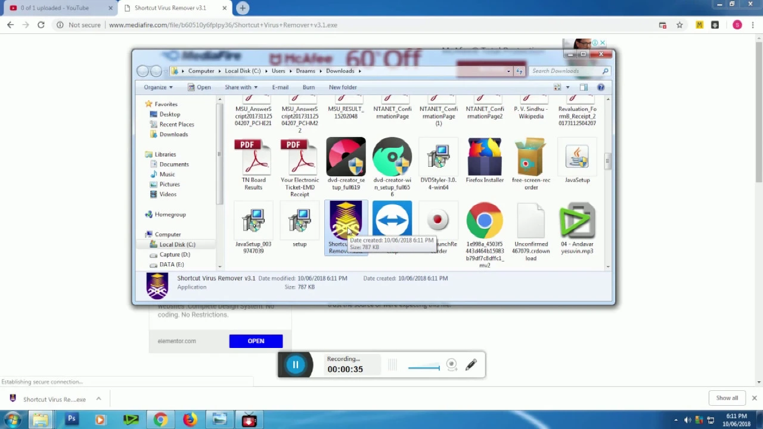
Task: Click Users in the address breadcrumb
Action: (x=278, y=71)
